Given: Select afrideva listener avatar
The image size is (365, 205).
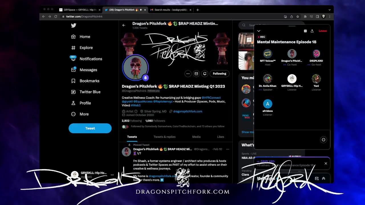Looking at the screenshot, I should (267, 104).
